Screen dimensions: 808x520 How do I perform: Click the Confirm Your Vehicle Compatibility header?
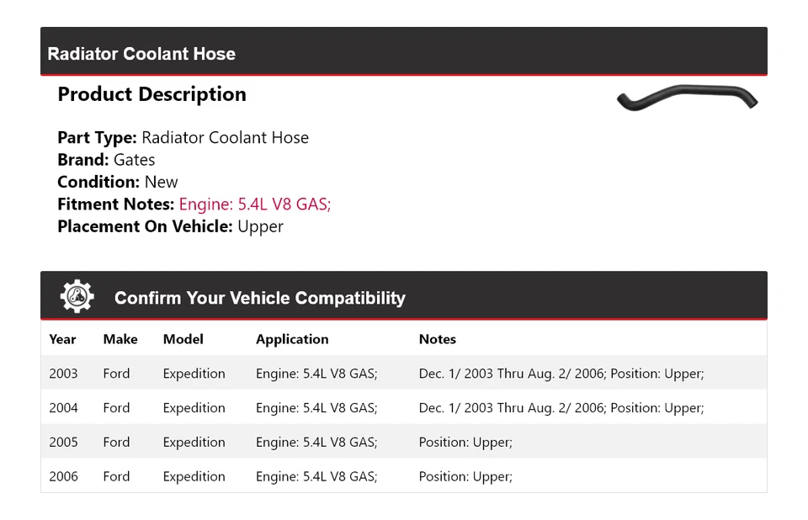pyautogui.click(x=259, y=298)
